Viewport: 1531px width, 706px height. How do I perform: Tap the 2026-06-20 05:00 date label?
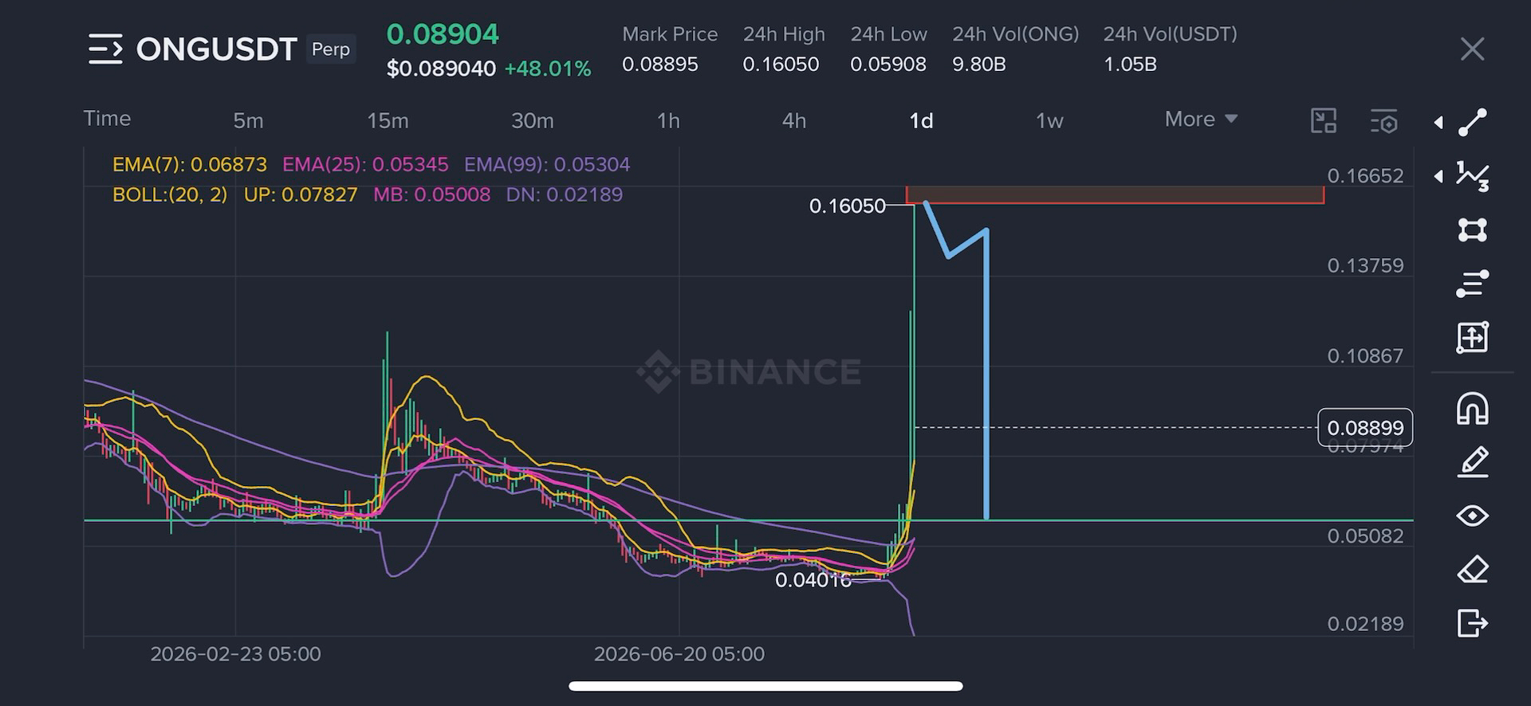[679, 654]
